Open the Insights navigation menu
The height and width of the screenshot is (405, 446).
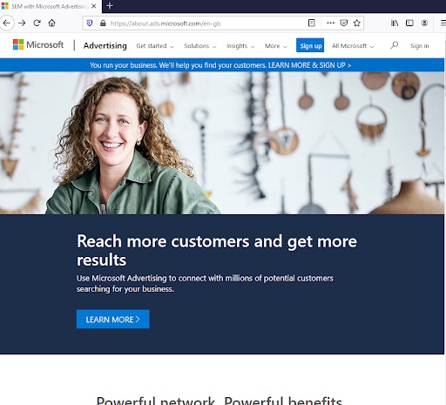click(x=240, y=46)
